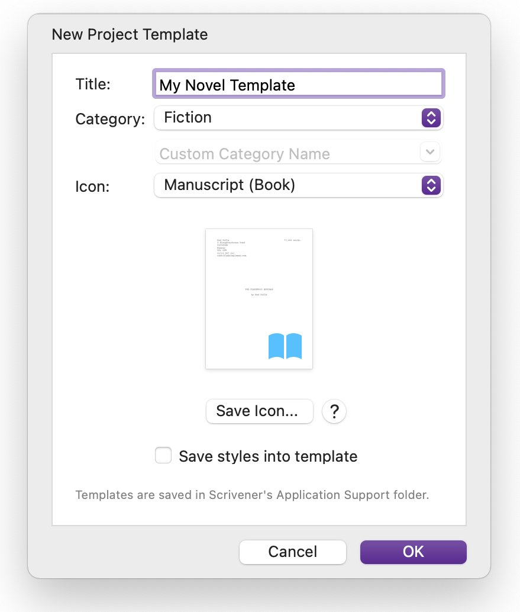Viewport: 520px width, 612px height.
Task: Click the Custom Category Name combo box
Action: [287, 154]
